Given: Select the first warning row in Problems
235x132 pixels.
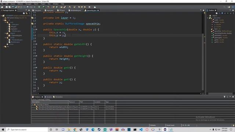Looking at the screenshot, I should tap(73, 107).
